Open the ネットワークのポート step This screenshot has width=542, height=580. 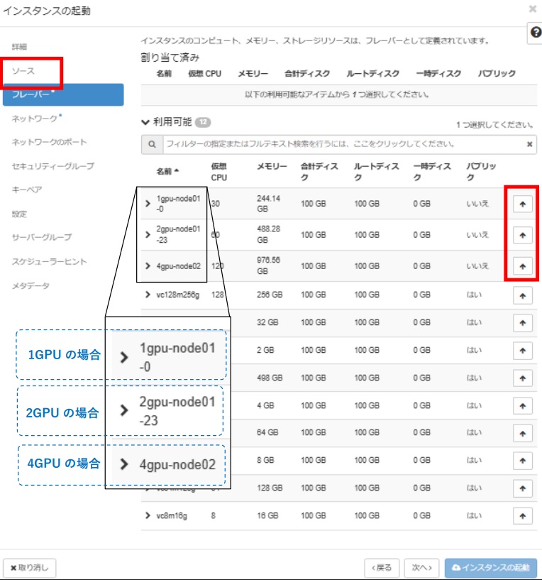click(49, 142)
